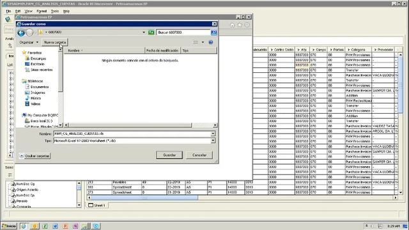Open the File menu
This screenshot has width=409, height=230.
coord(8,11)
